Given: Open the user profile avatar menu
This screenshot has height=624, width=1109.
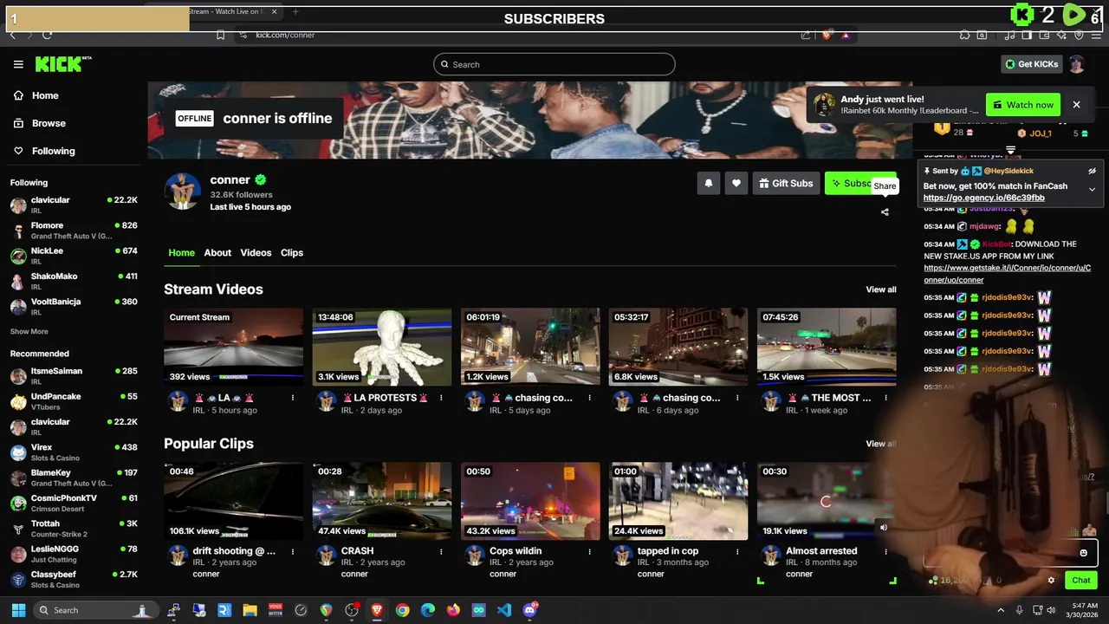Looking at the screenshot, I should (x=1076, y=64).
